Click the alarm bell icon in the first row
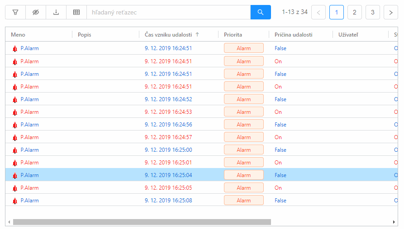This screenshot has height=229, width=404. pos(15,49)
